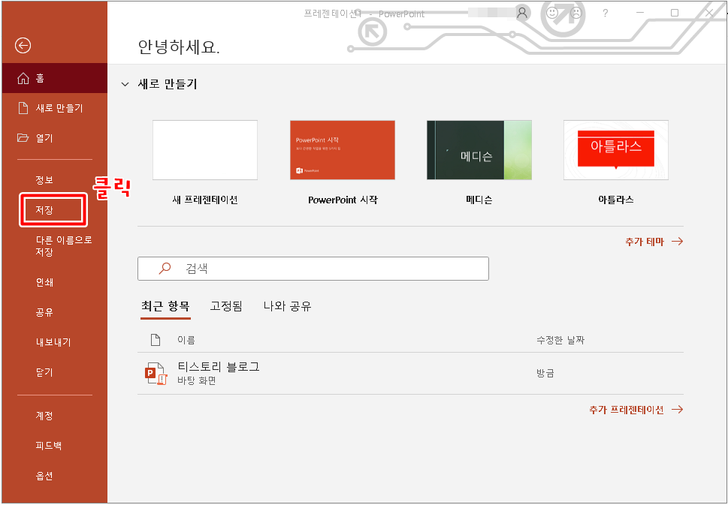Click the Home house icon in sidebar
This screenshot has height=505, width=728.
pyautogui.click(x=23, y=78)
